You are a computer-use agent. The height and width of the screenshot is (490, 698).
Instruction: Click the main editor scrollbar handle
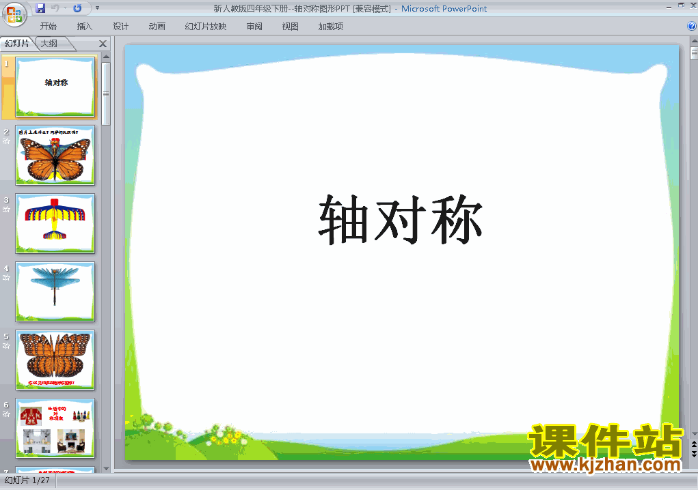694,53
